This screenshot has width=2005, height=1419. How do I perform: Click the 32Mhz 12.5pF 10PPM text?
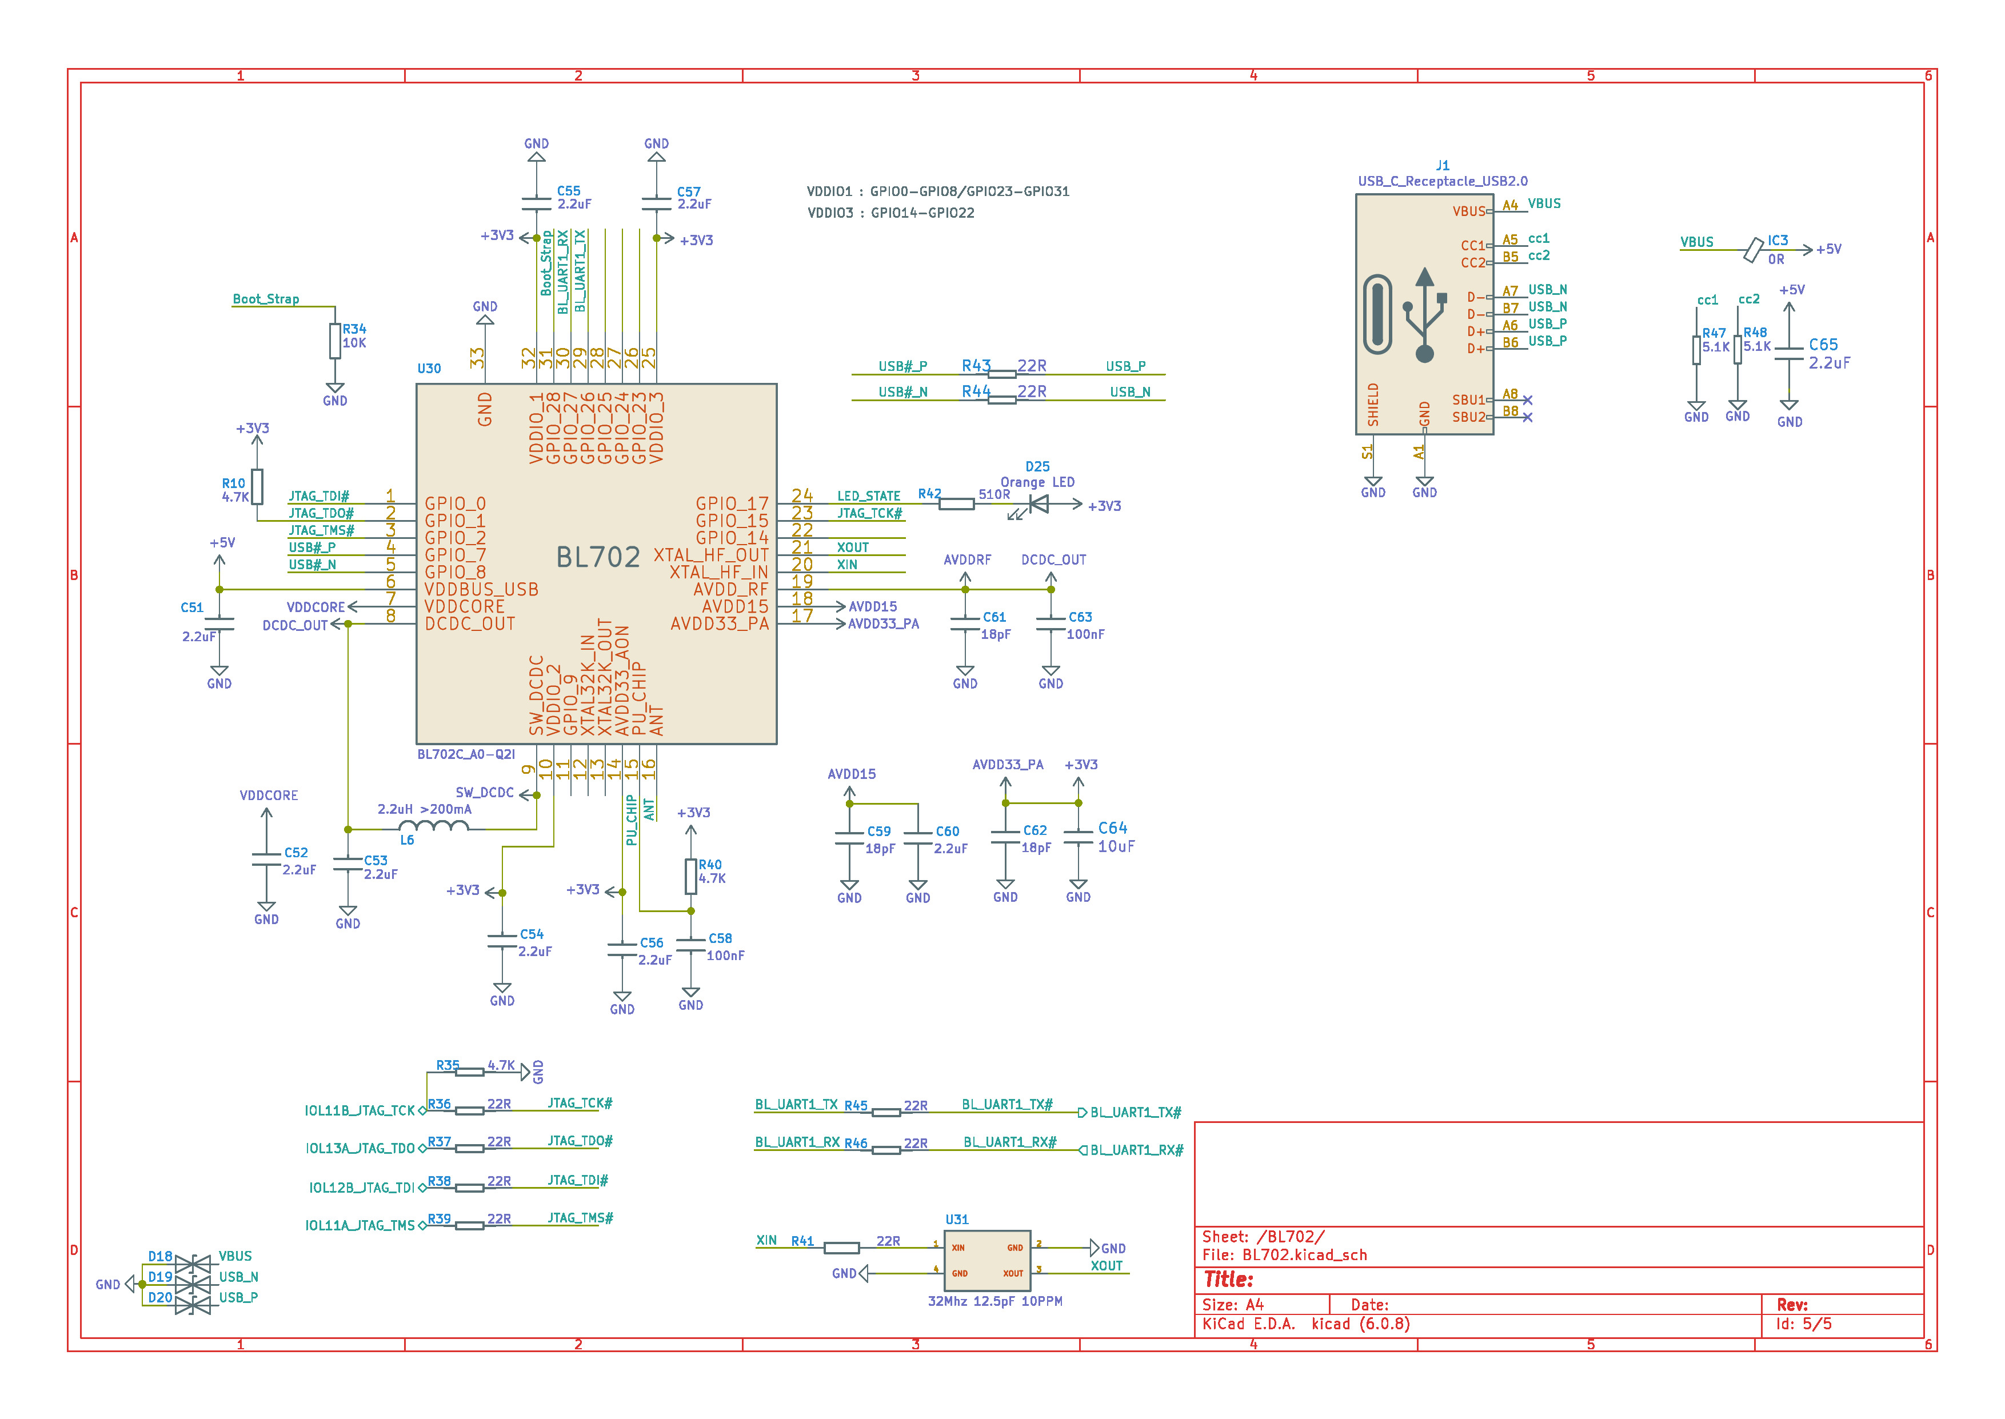coord(995,1301)
